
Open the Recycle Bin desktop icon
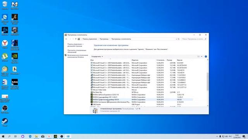click(x=5, y=5)
